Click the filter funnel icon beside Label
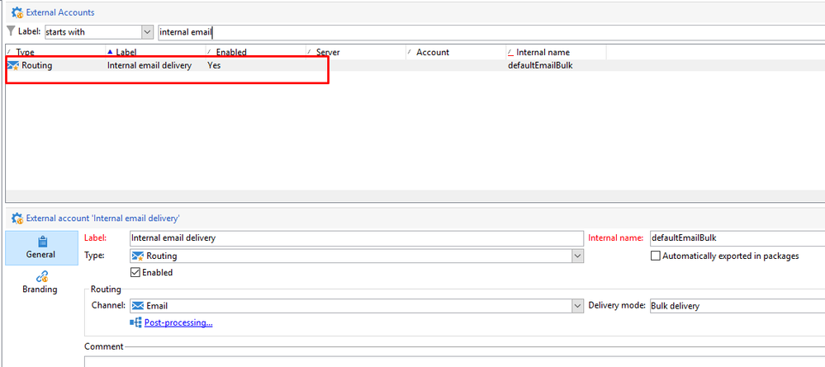The width and height of the screenshot is (825, 367). [x=10, y=31]
